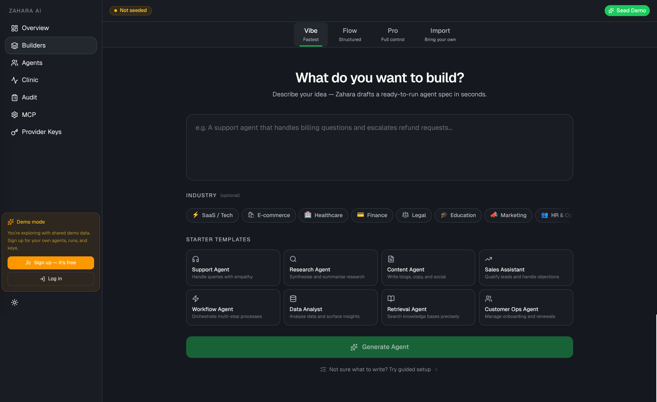Toggle the Healthcare industry chip
Screen dimensions: 657x402
tap(323, 215)
